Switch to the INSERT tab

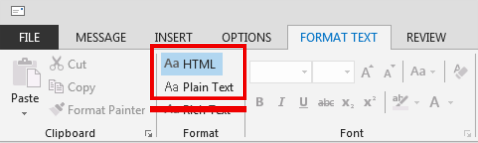coord(173,37)
